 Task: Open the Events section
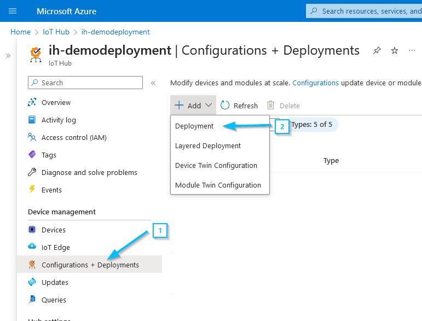[51, 190]
